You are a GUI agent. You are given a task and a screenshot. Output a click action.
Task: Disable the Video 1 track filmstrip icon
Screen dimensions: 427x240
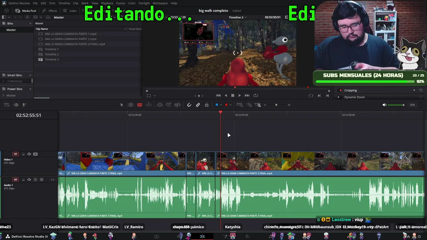pyautogui.click(x=35, y=154)
